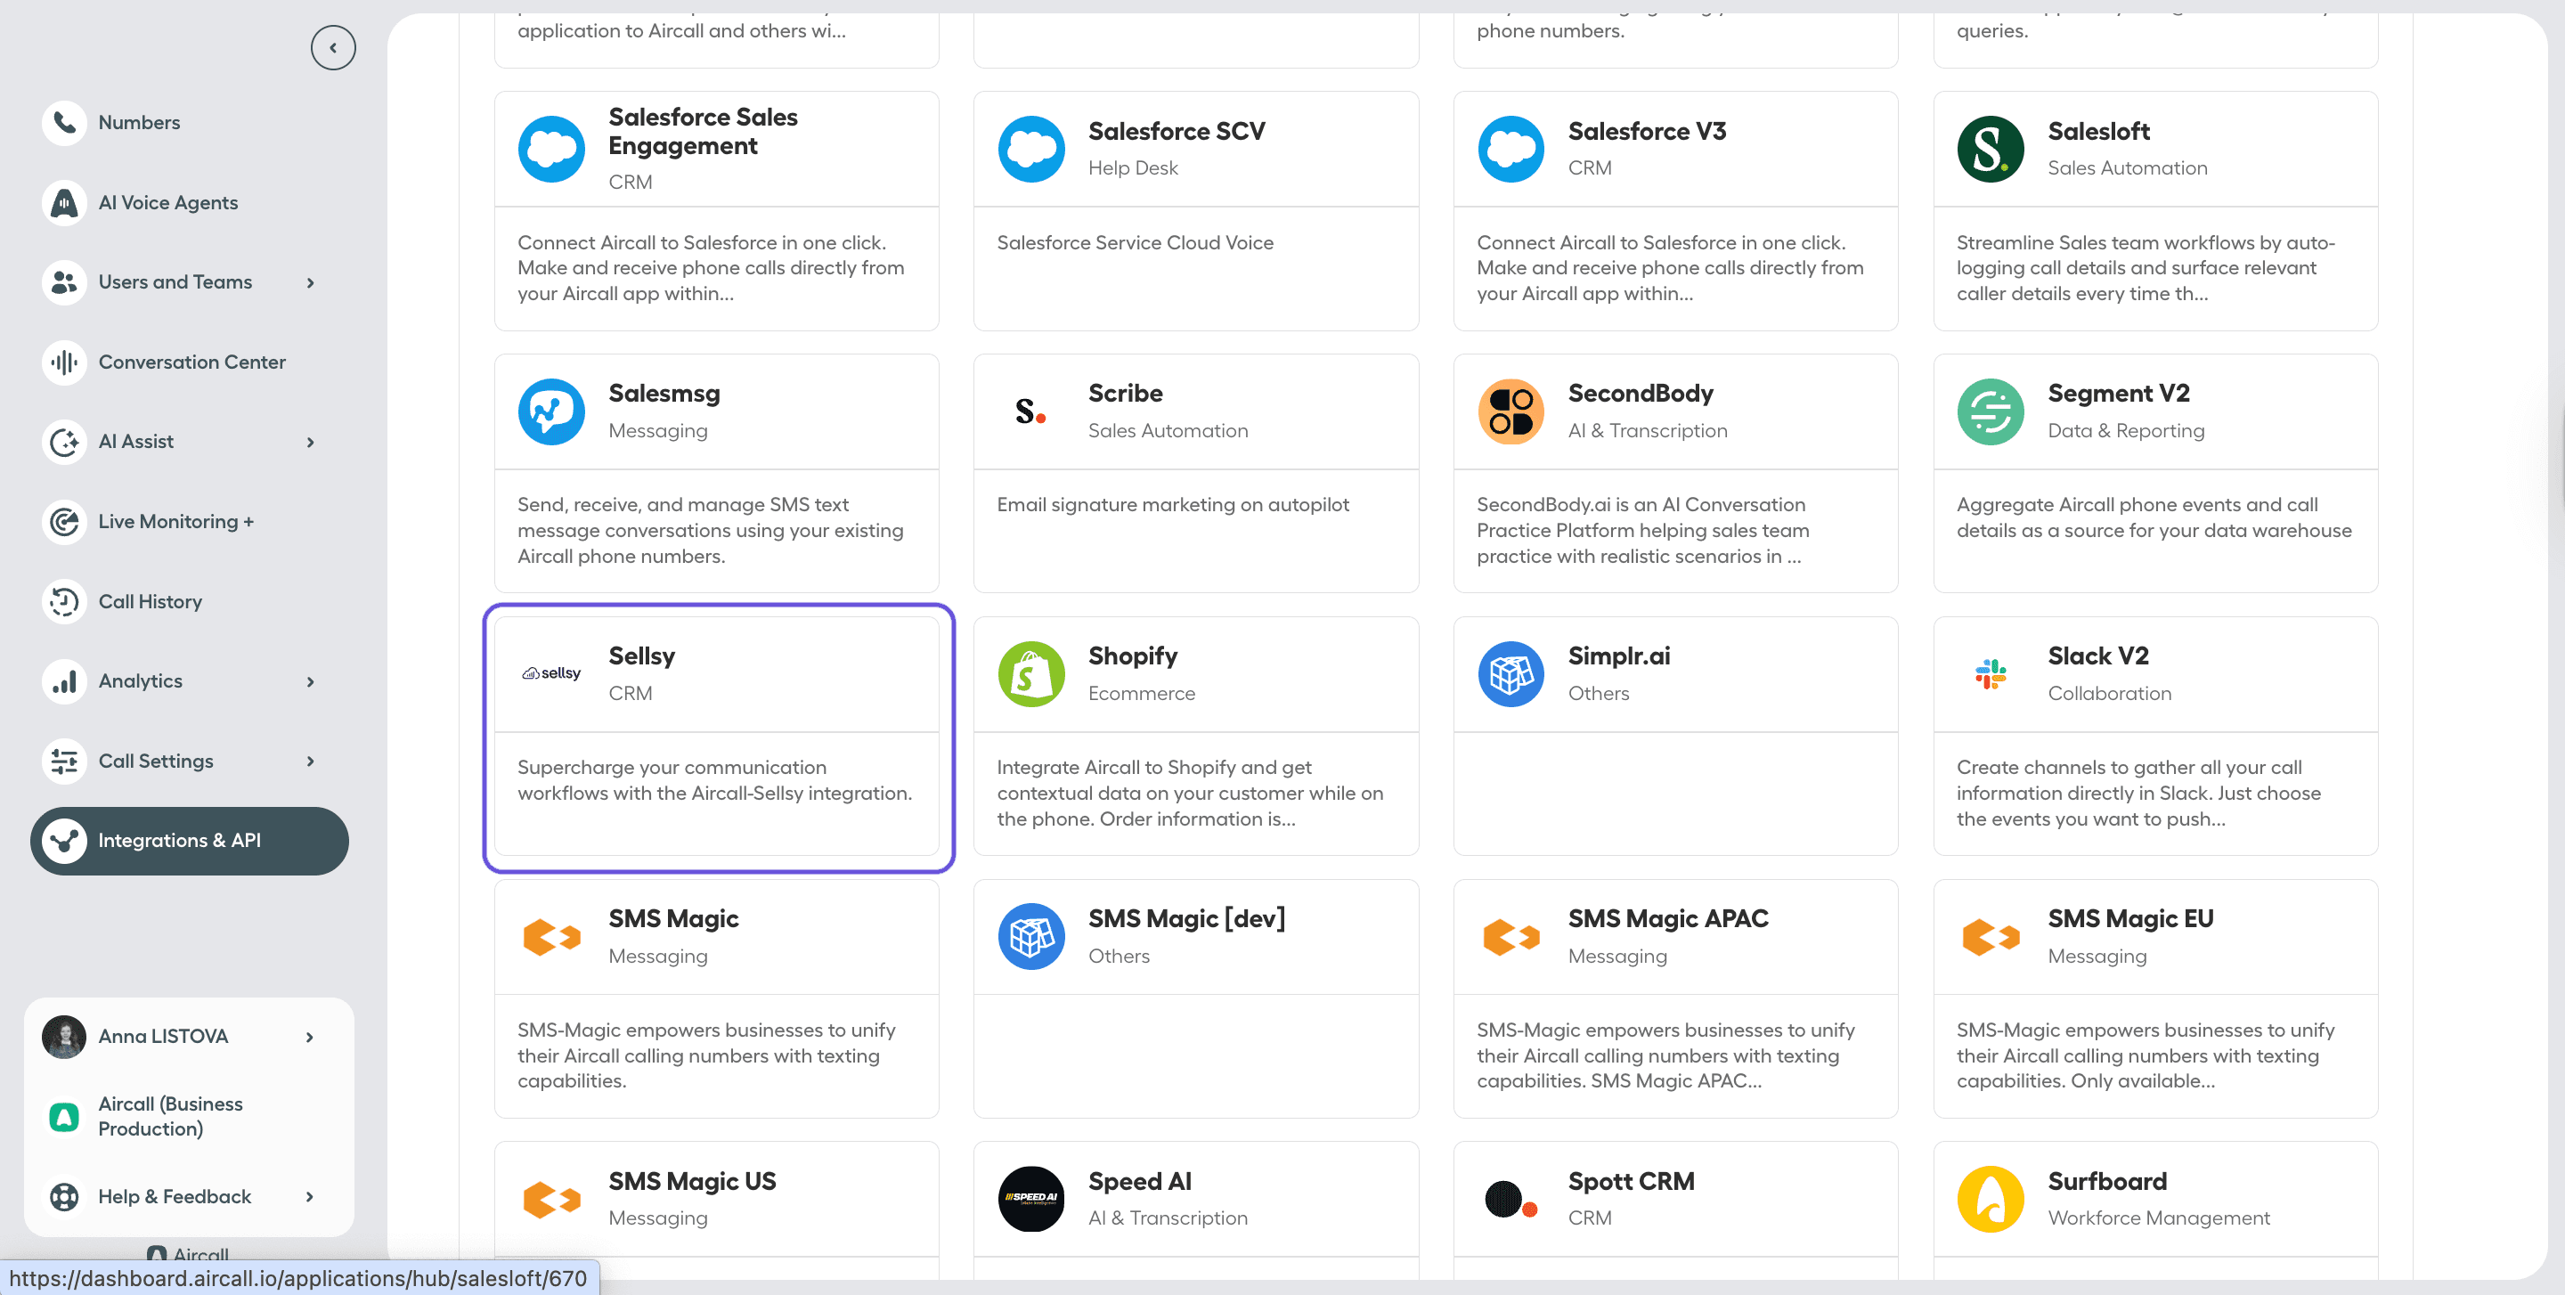Expand the Call Settings section
The image size is (2565, 1295).
click(310, 761)
